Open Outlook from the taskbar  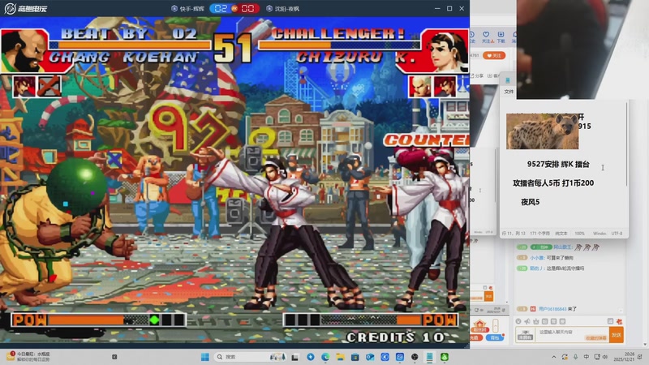(370, 357)
